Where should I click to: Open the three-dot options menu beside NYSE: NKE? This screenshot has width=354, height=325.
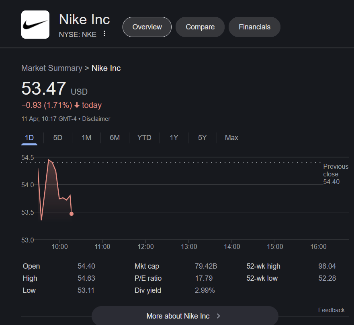pos(104,34)
